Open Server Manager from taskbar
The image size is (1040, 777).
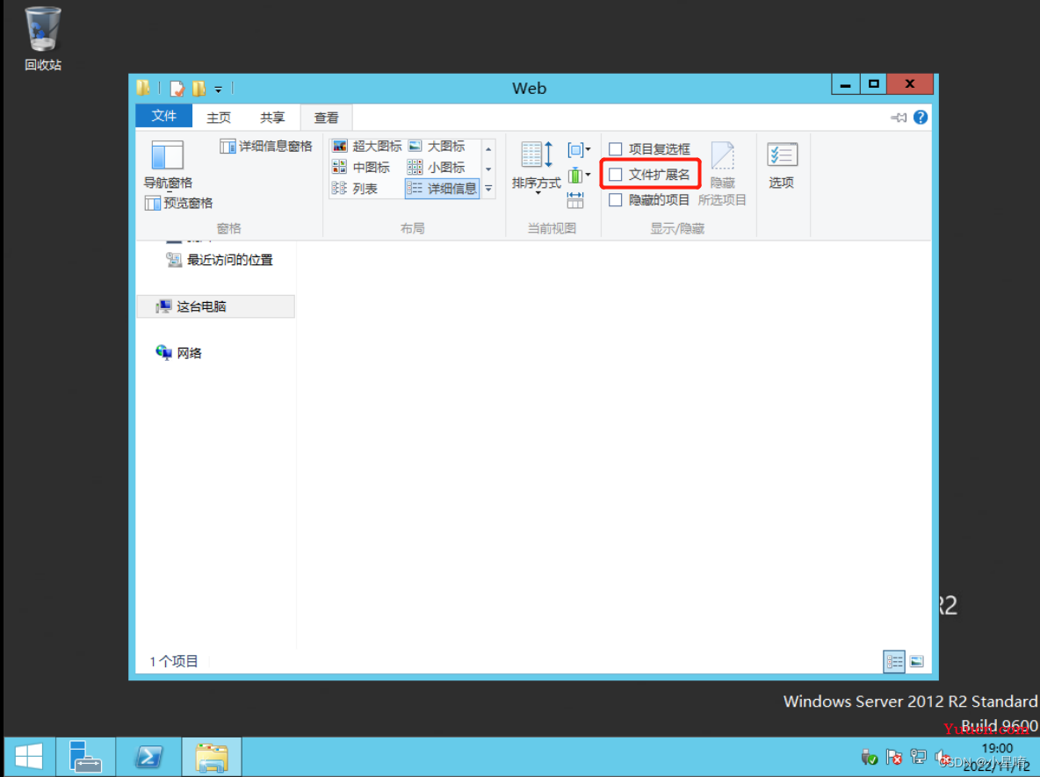85,757
